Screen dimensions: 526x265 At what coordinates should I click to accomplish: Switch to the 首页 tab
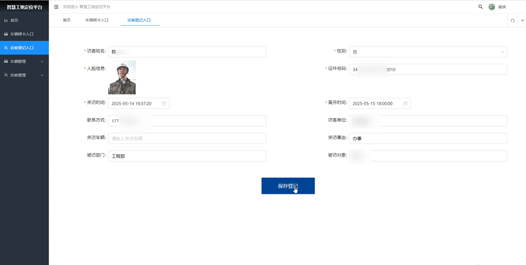(x=67, y=20)
